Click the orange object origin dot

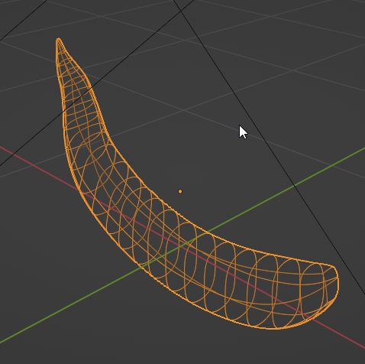[180, 191]
